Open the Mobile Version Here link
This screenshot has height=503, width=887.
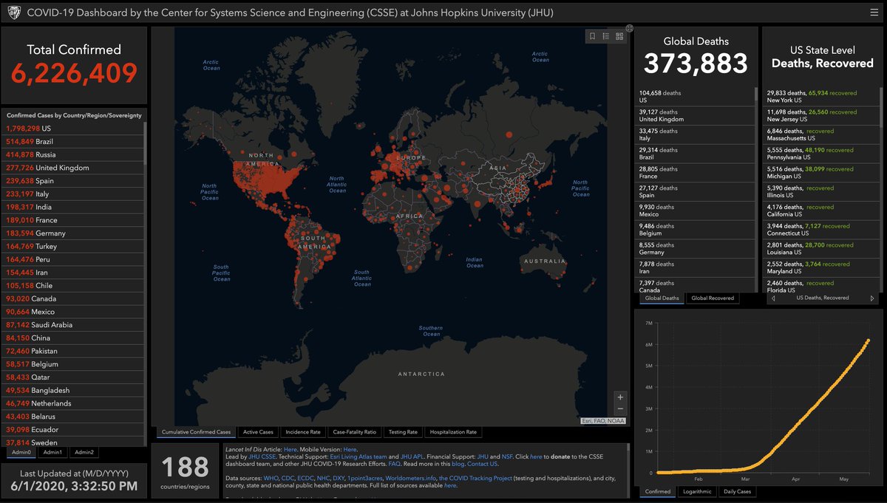coord(350,449)
